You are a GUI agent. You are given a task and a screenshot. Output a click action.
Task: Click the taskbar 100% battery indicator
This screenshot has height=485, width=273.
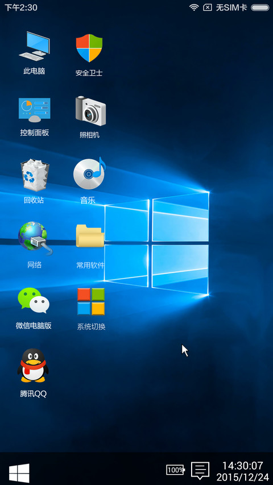coord(176,470)
